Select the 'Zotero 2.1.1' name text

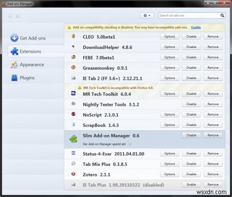(96, 175)
